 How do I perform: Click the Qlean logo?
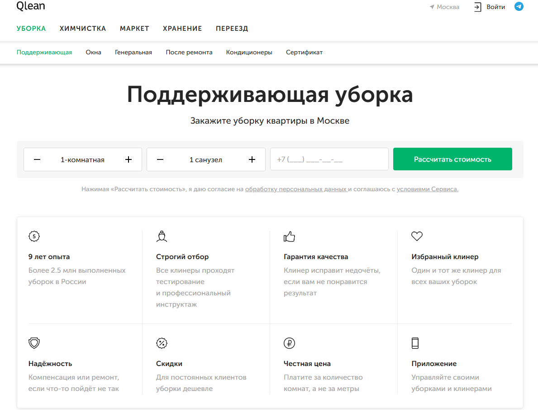(30, 6)
